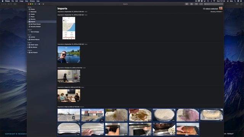Click the Siri icon in menu bar
244x137 pixels.
tap(238, 1)
